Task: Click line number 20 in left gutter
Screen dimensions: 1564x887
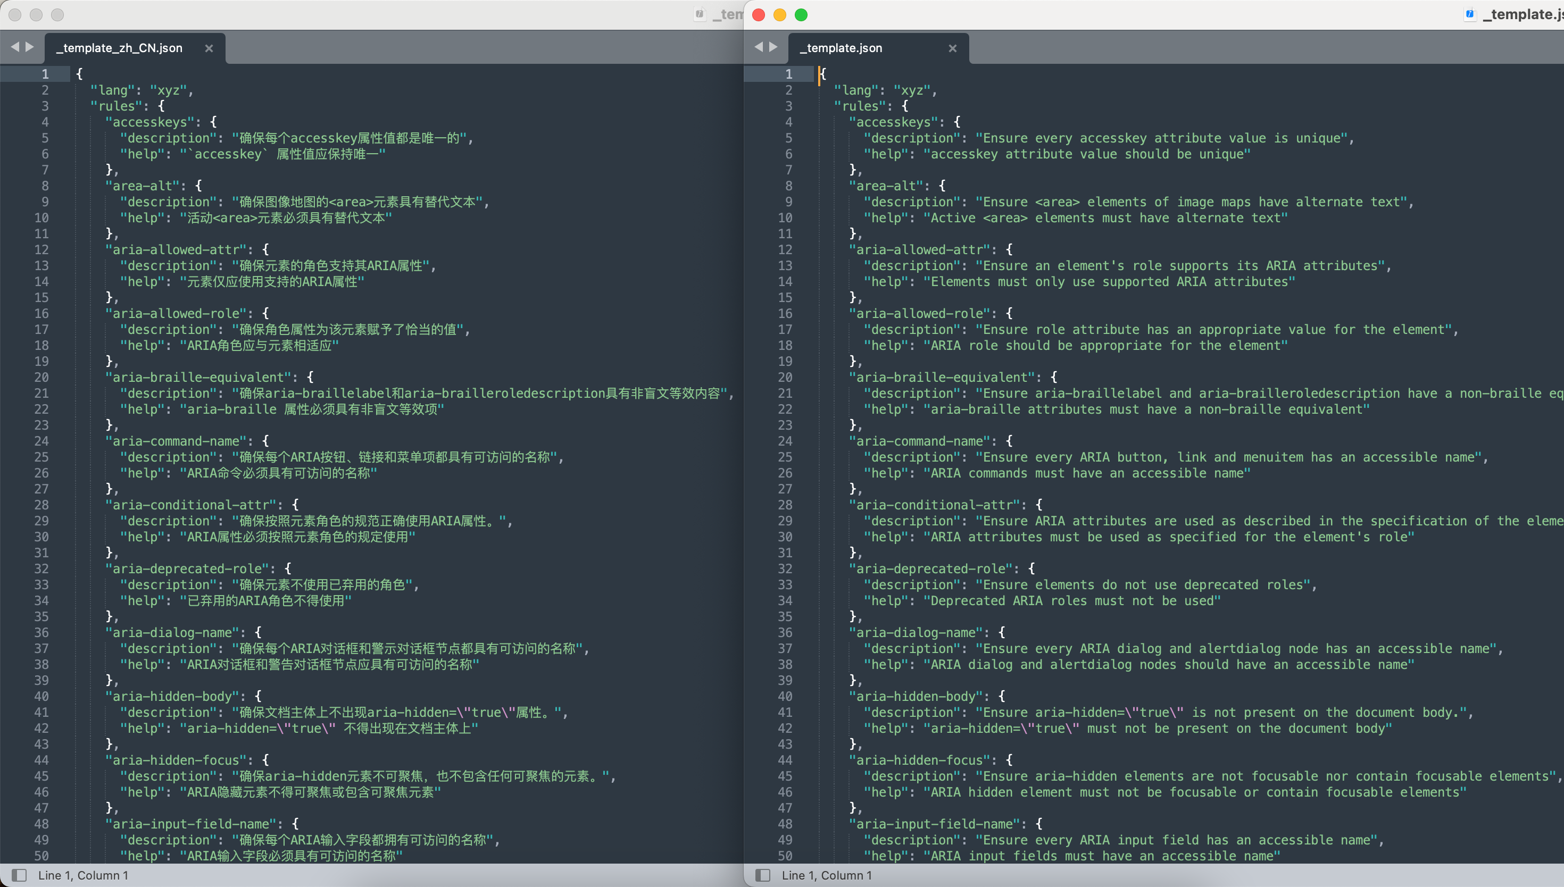Action: 41,377
